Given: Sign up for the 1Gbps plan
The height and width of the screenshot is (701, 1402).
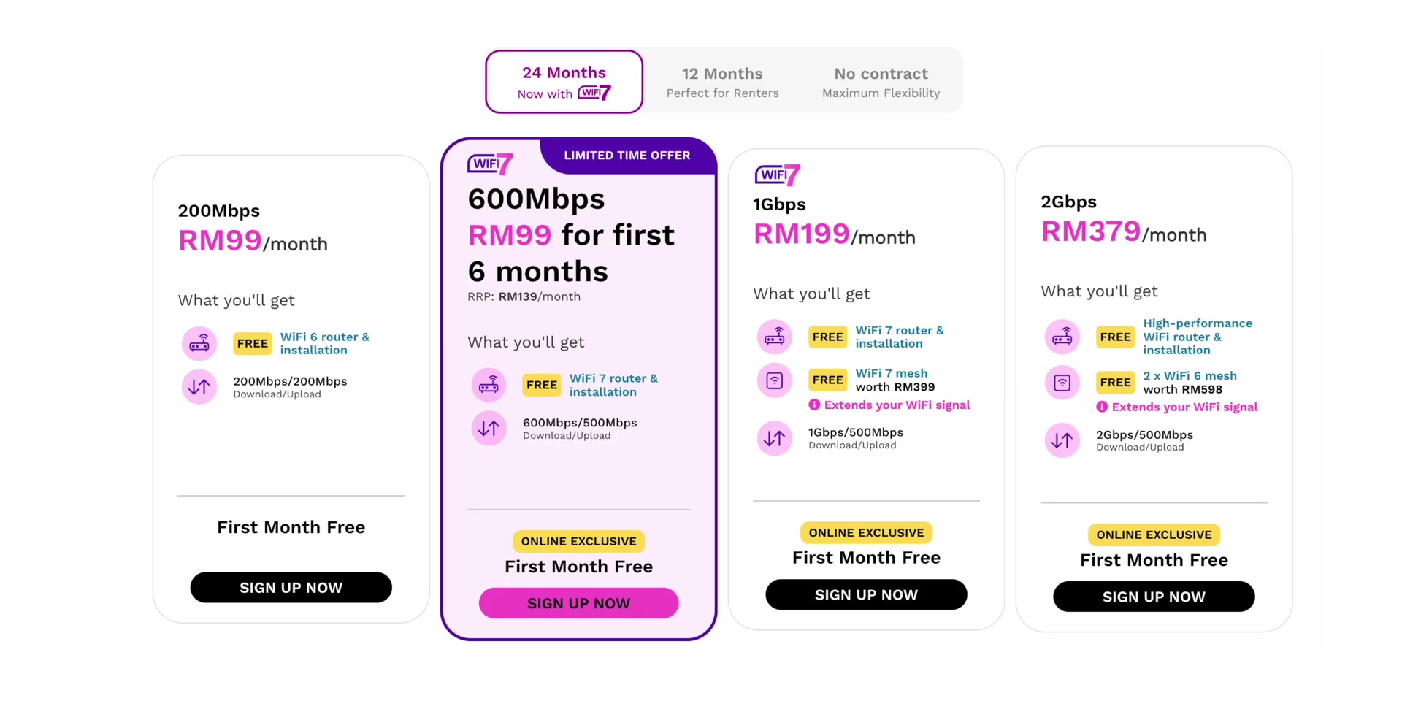Looking at the screenshot, I should coord(866,594).
